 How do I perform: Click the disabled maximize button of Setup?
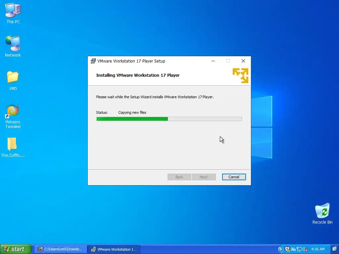coord(228,61)
